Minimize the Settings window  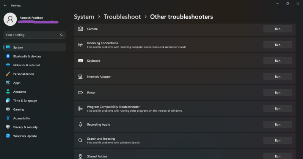click(x=278, y=3)
